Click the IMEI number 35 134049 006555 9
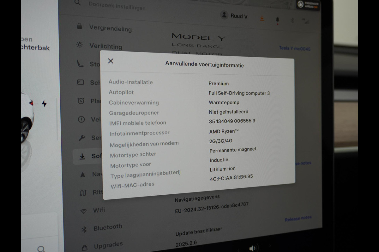Screen dimensions: 379x252 pos(232,121)
